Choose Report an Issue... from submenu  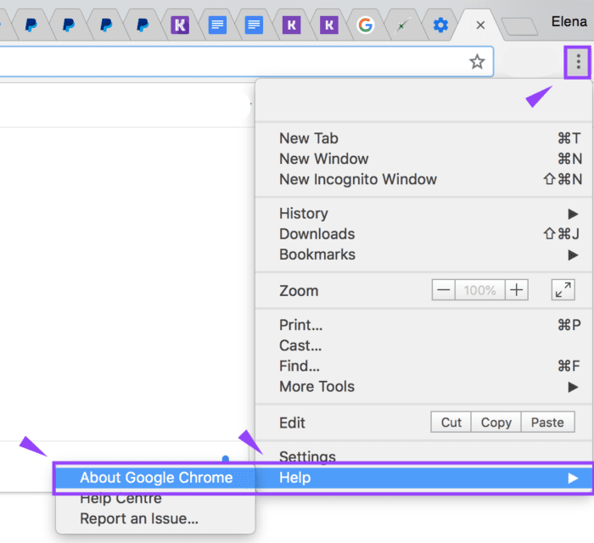coord(155,518)
